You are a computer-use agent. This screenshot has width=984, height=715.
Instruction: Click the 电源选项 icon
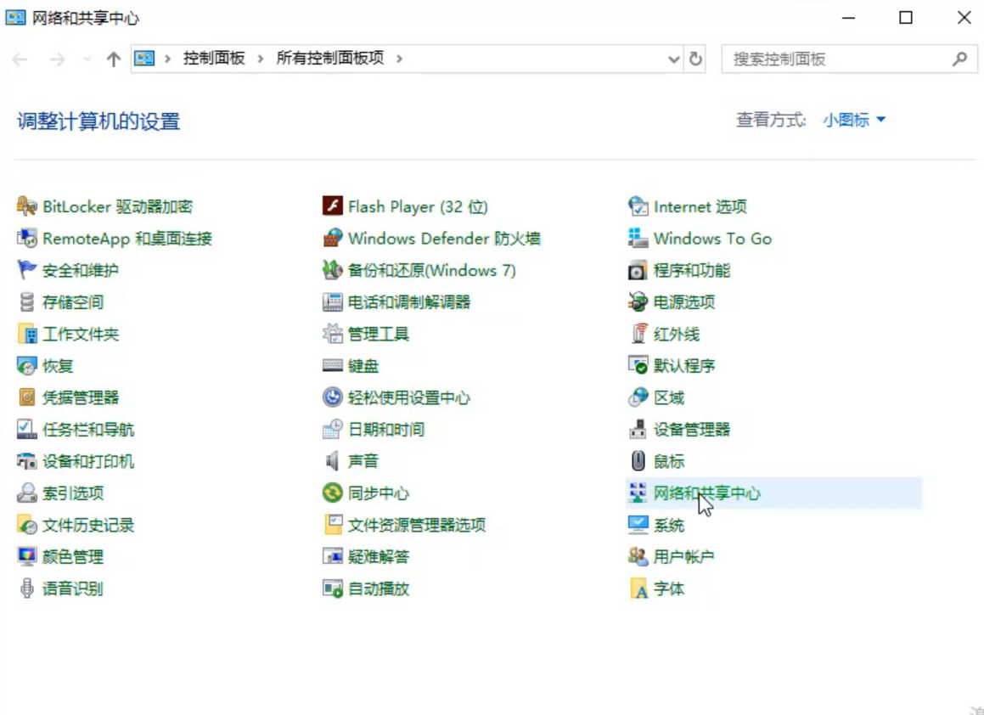point(638,302)
